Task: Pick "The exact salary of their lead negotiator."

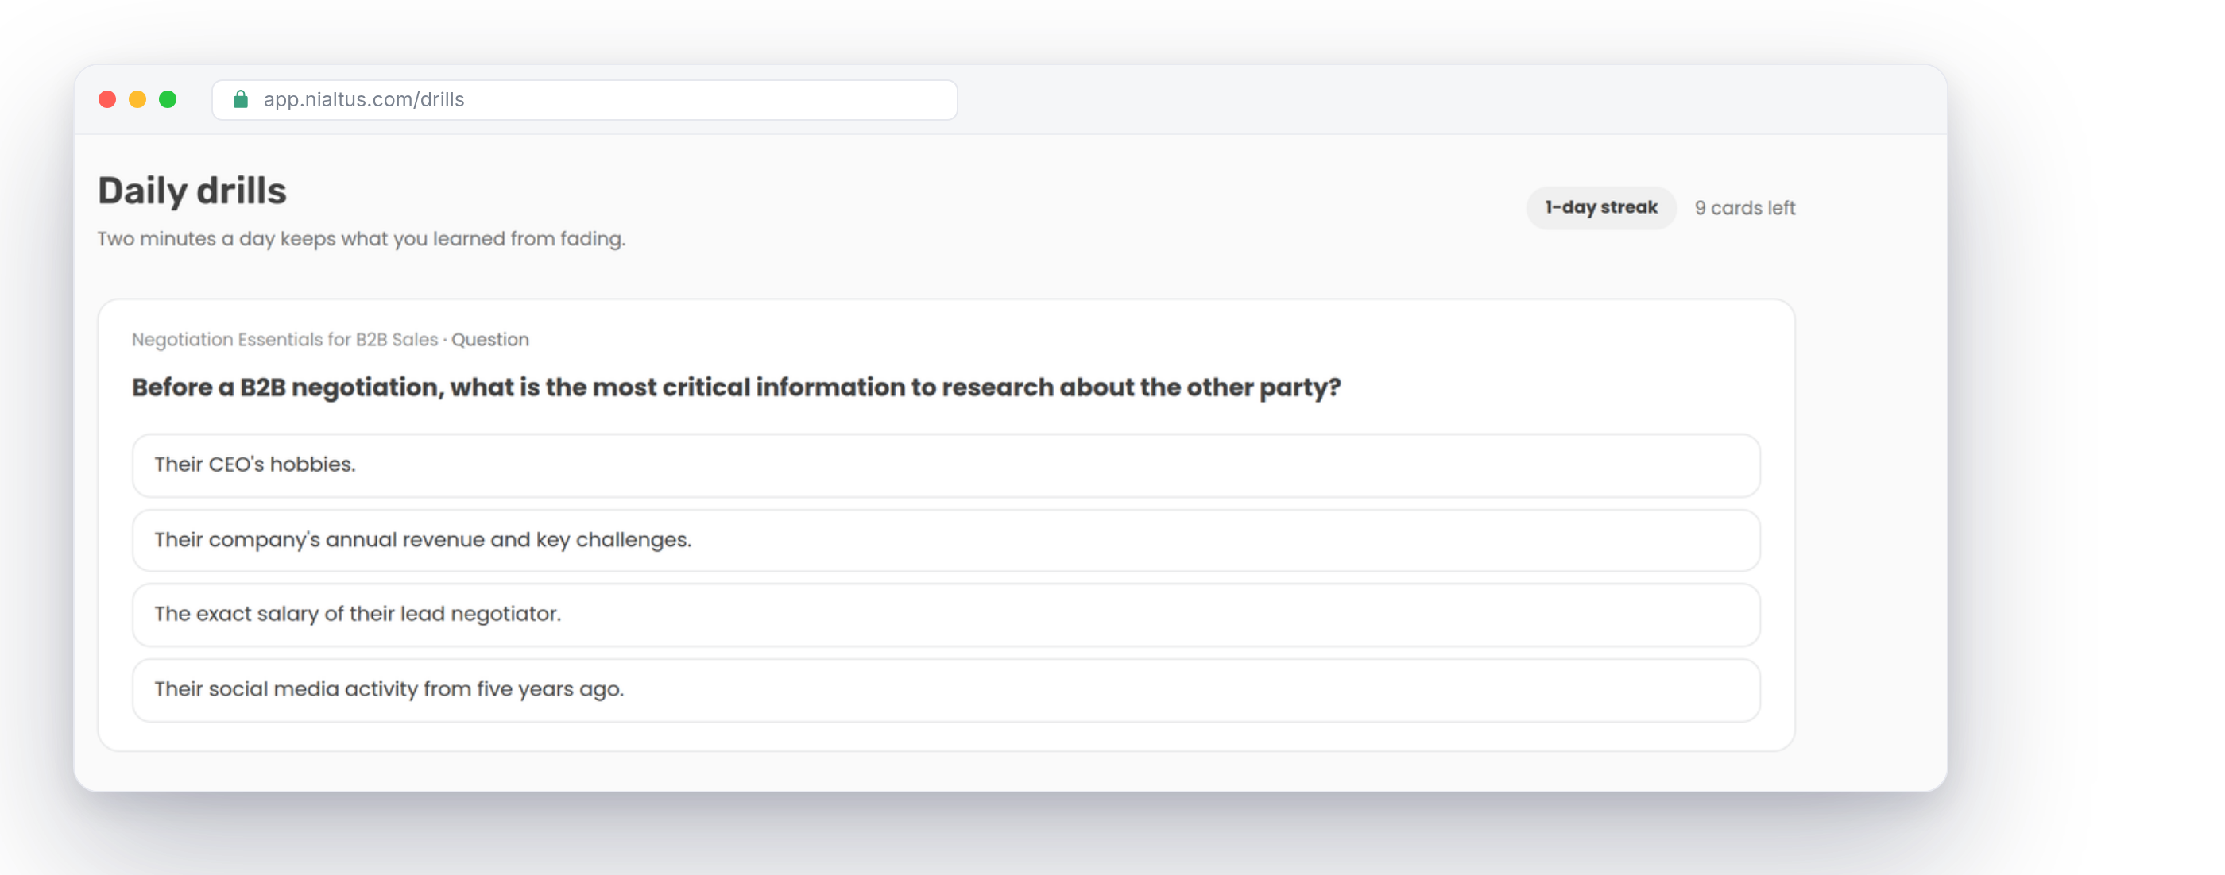Action: 946,615
